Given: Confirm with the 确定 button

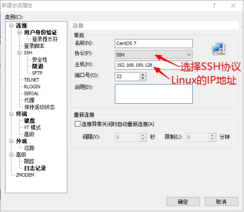Looking at the screenshot, I should [183, 201].
